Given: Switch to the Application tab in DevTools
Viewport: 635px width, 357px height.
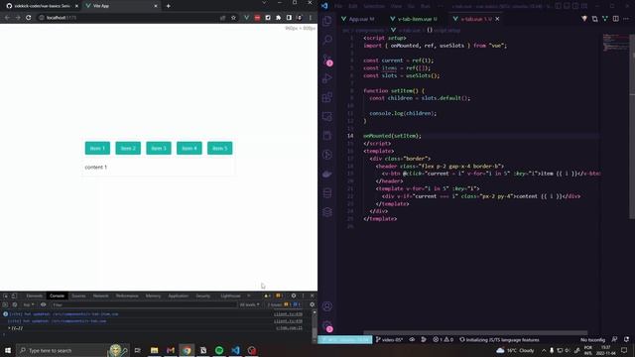Looking at the screenshot, I should click(x=179, y=296).
